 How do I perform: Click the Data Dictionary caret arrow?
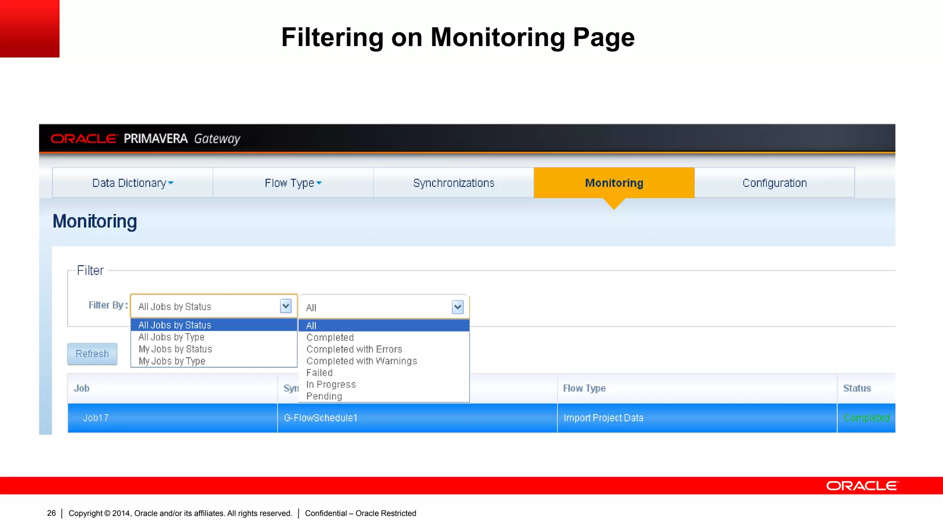point(171,183)
